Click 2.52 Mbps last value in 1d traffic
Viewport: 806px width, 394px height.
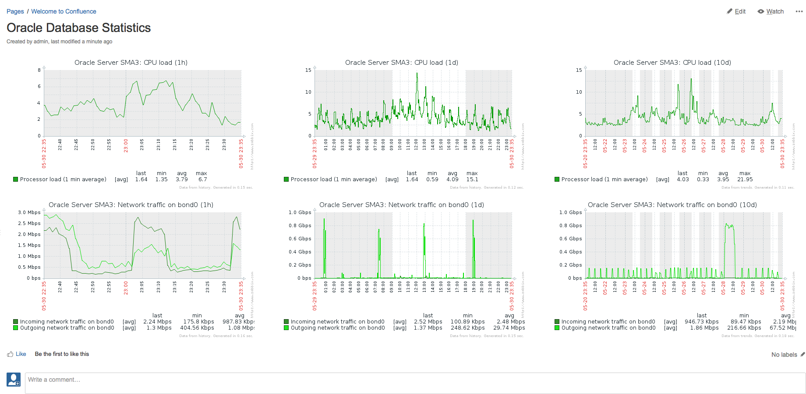click(x=428, y=322)
